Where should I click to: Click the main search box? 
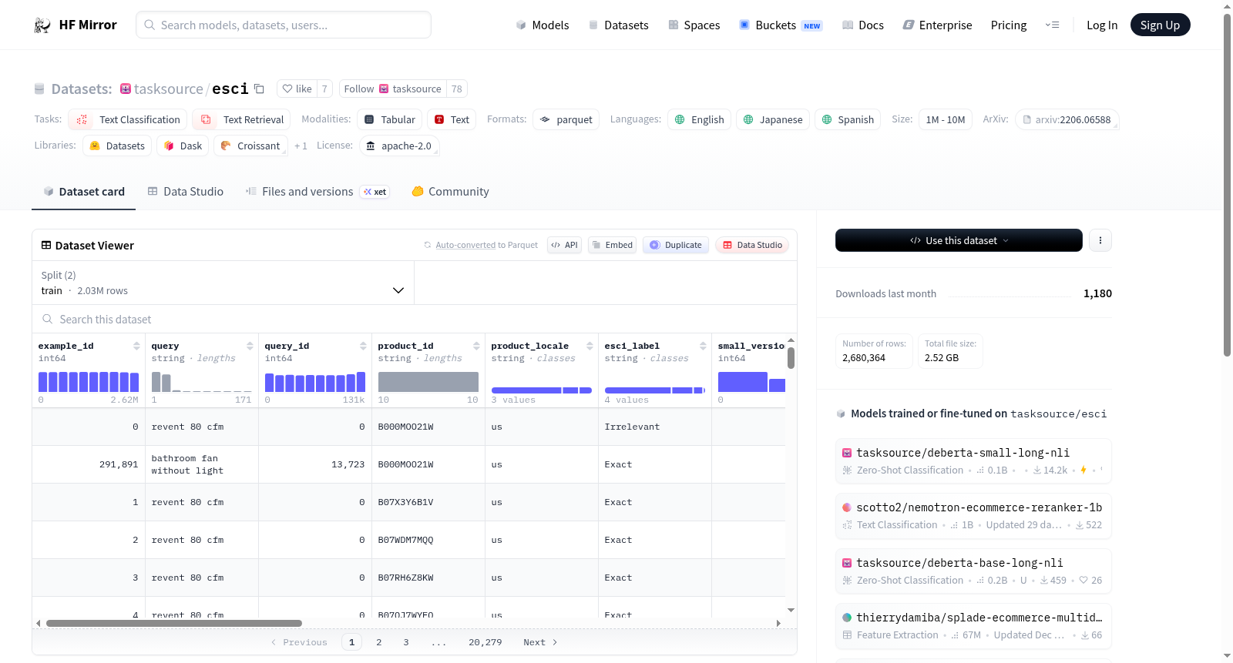(x=284, y=25)
